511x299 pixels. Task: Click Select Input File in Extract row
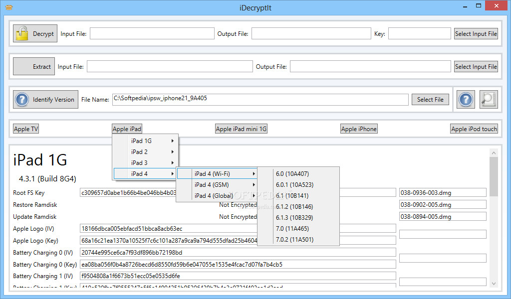pos(476,66)
